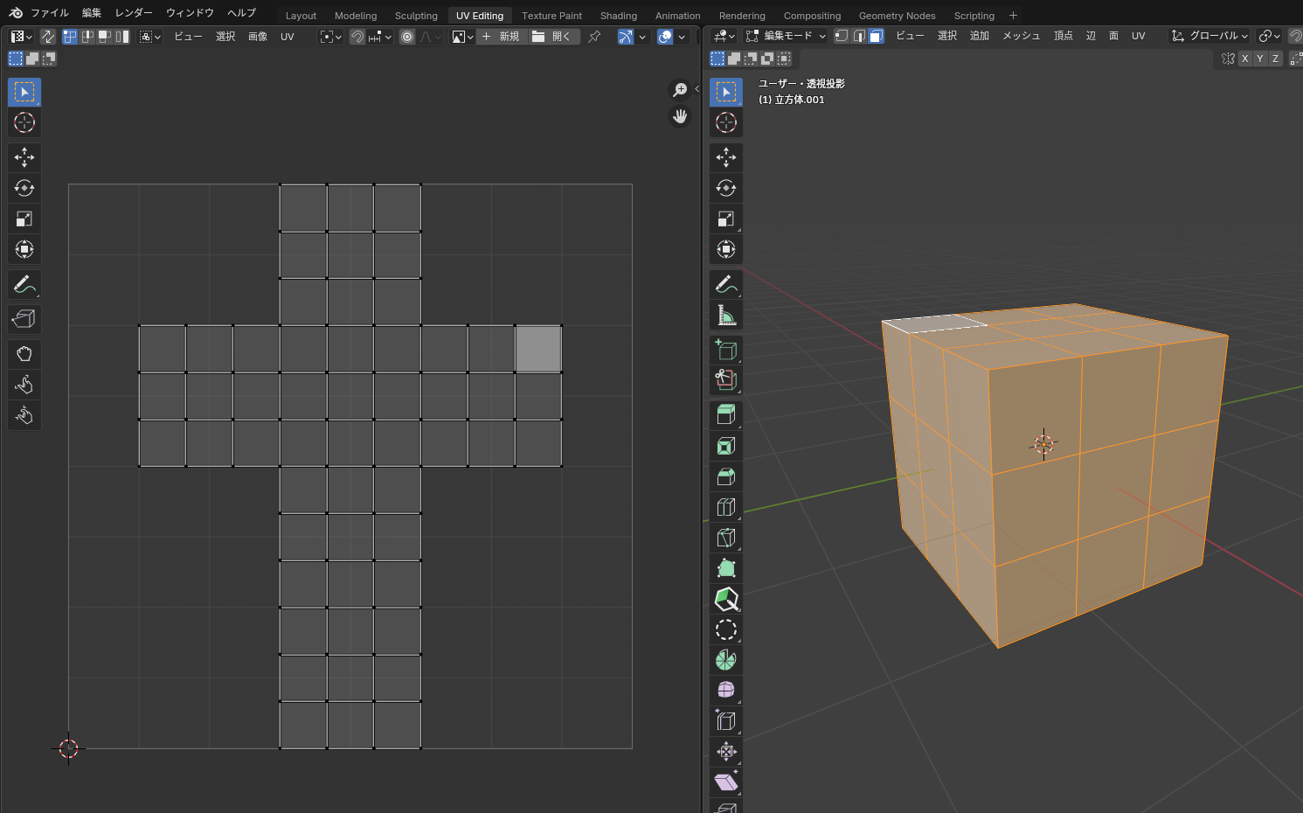The height and width of the screenshot is (813, 1303).
Task: Switch 3D viewport to edge select mode
Action: [x=859, y=36]
